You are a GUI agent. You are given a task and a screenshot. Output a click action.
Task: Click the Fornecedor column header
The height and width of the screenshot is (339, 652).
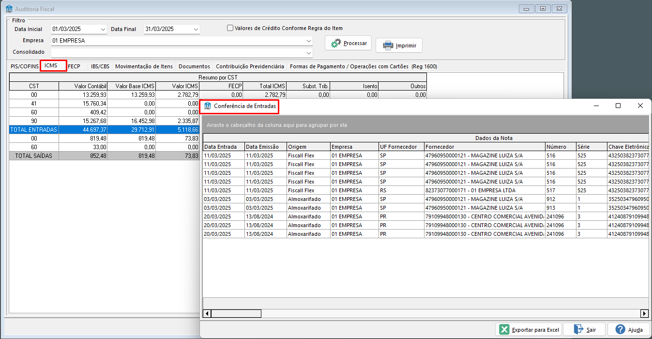[x=485, y=147]
